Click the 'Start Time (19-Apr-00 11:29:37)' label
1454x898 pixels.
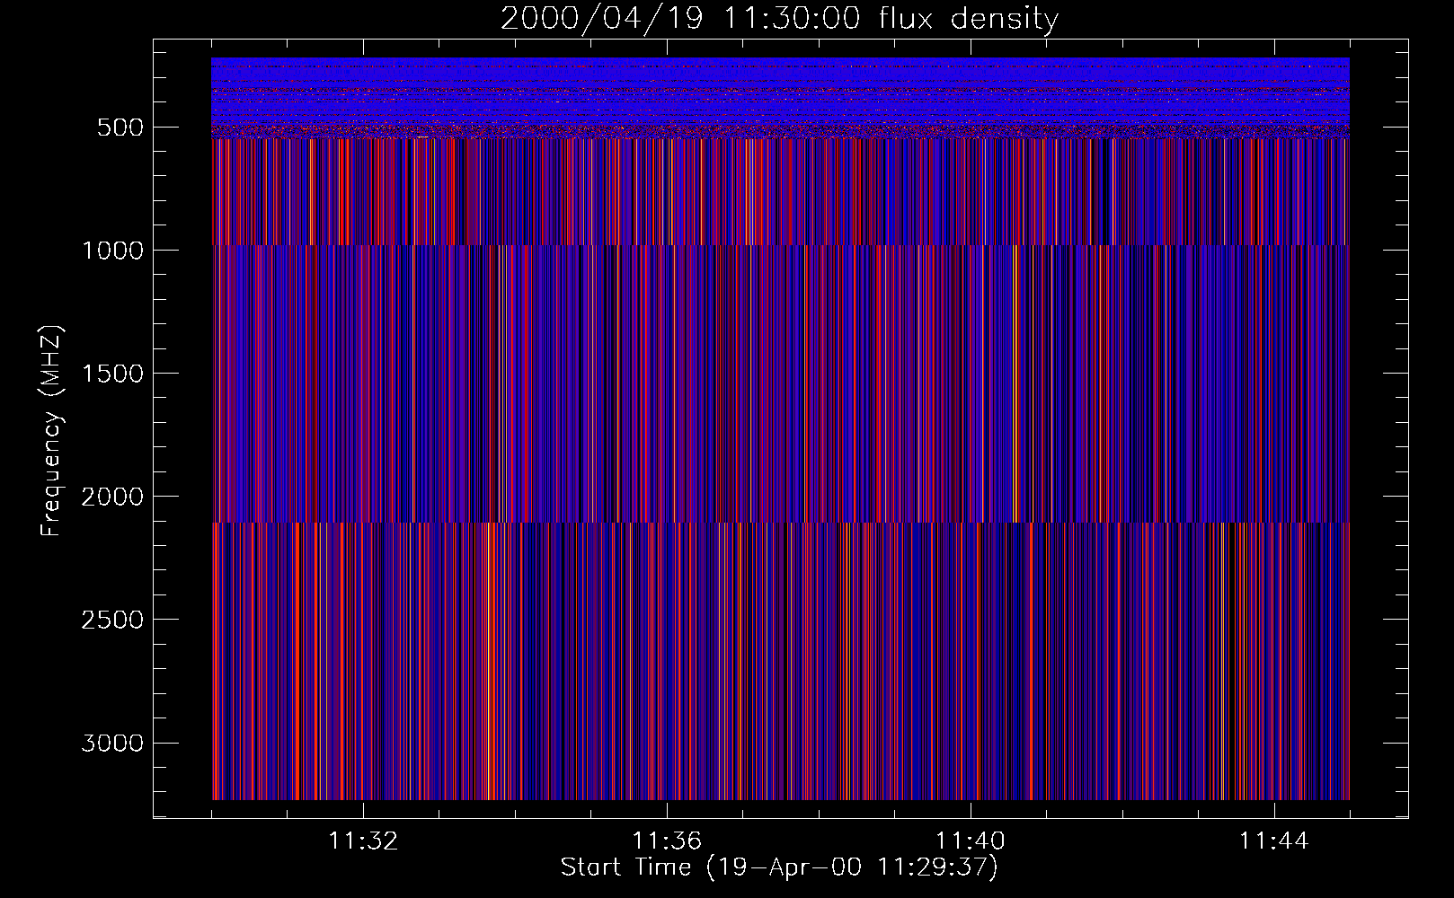point(779,867)
